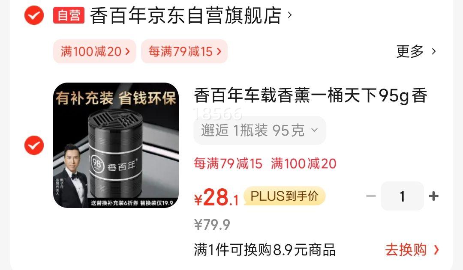Click the dropdown arrow in the variant selector
The height and width of the screenshot is (270, 463).
click(315, 130)
